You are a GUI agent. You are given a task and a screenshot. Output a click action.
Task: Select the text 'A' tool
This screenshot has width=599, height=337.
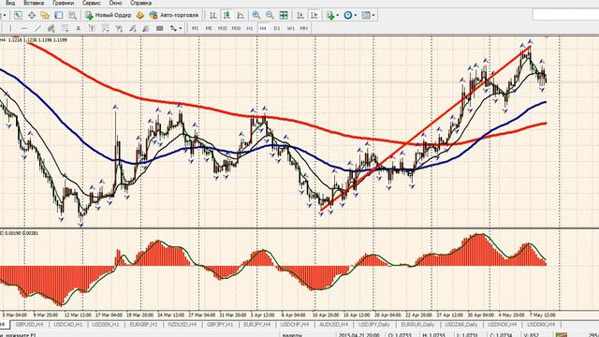coord(78,28)
